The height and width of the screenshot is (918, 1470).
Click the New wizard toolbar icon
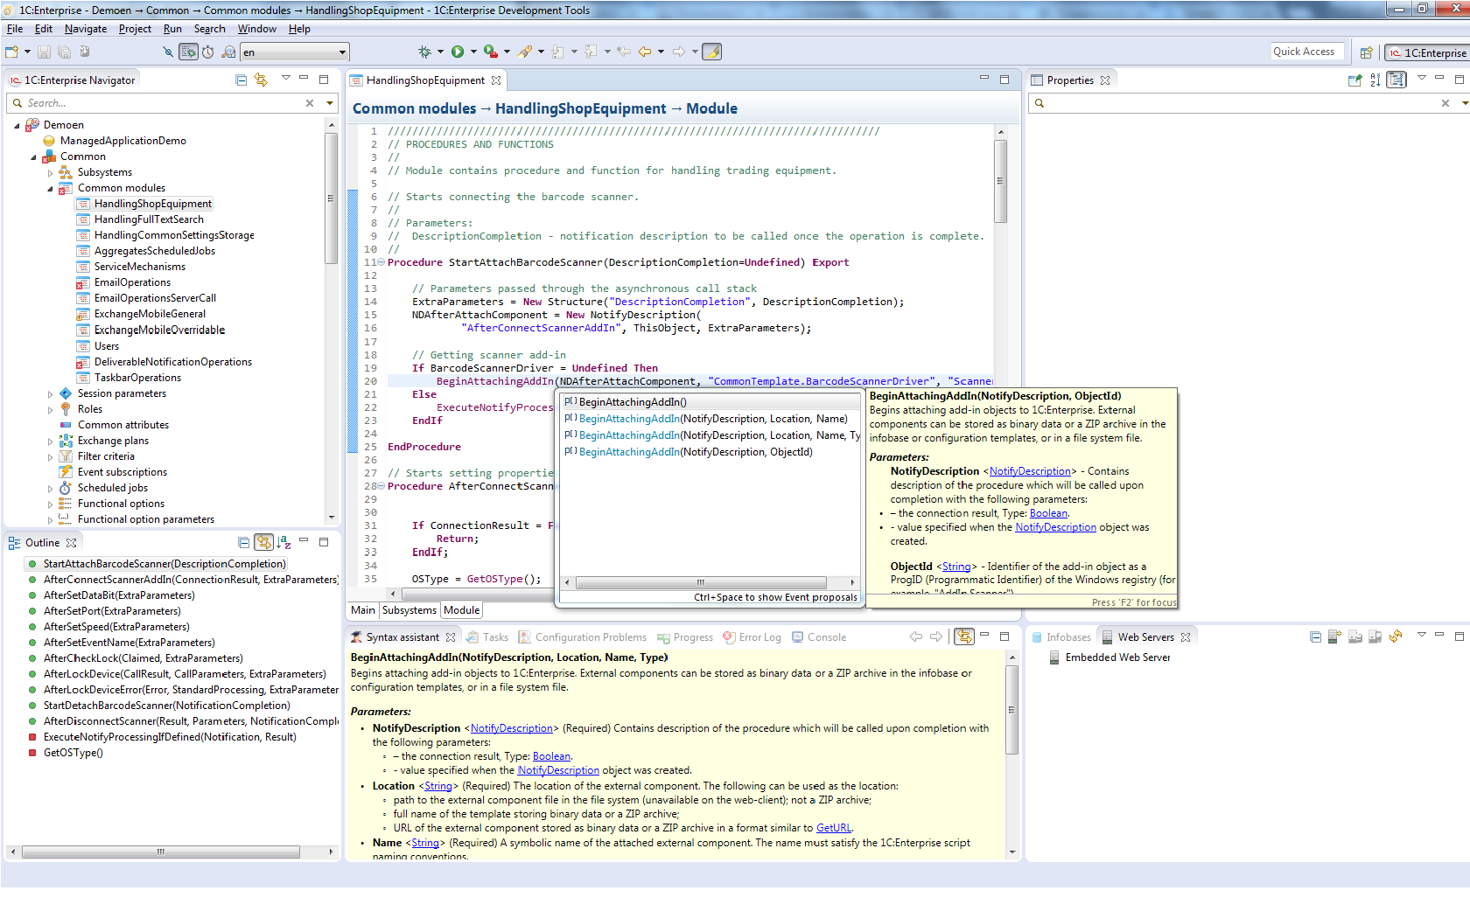(x=12, y=52)
